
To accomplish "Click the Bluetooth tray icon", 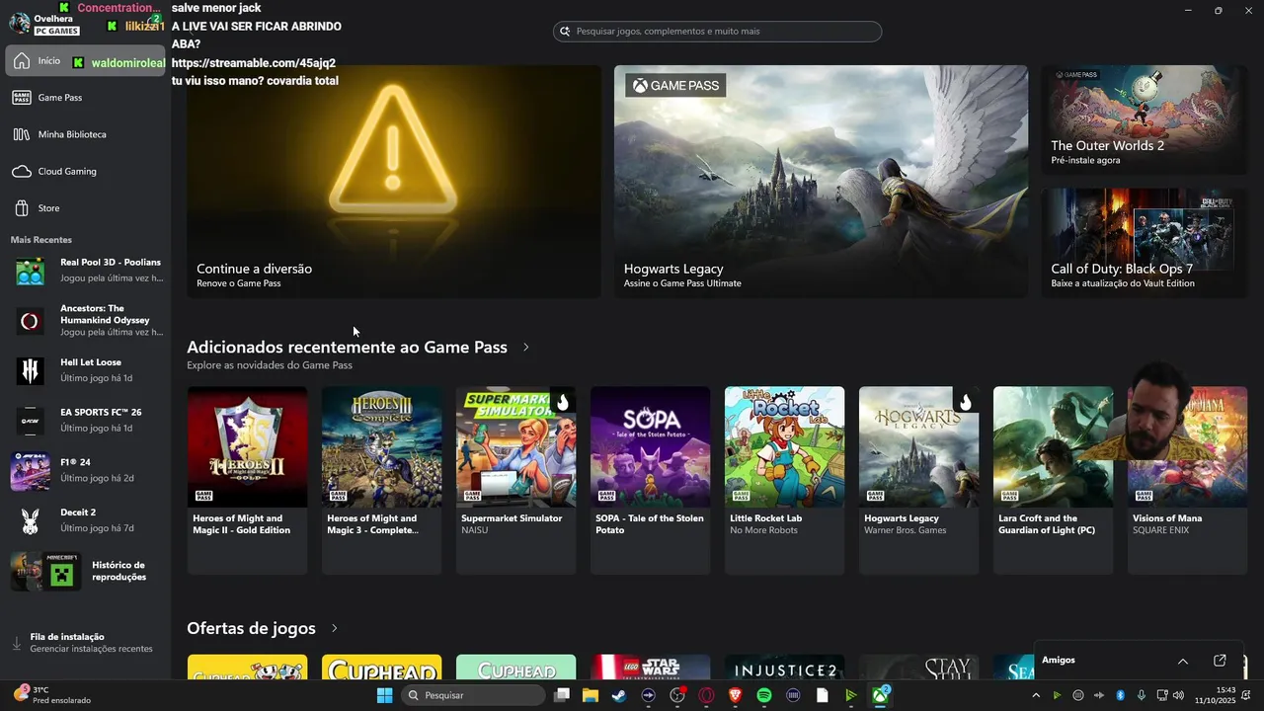I will pos(1120,695).
